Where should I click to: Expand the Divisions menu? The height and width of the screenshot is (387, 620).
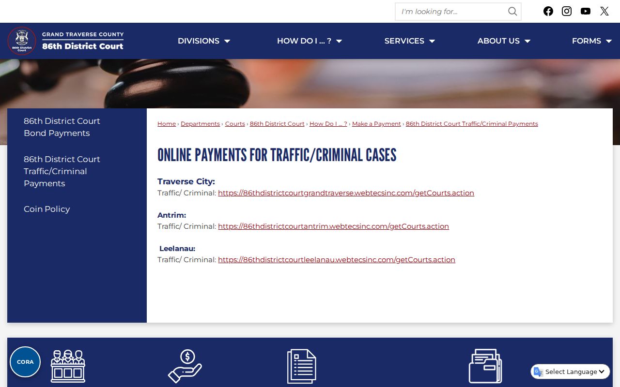point(204,41)
